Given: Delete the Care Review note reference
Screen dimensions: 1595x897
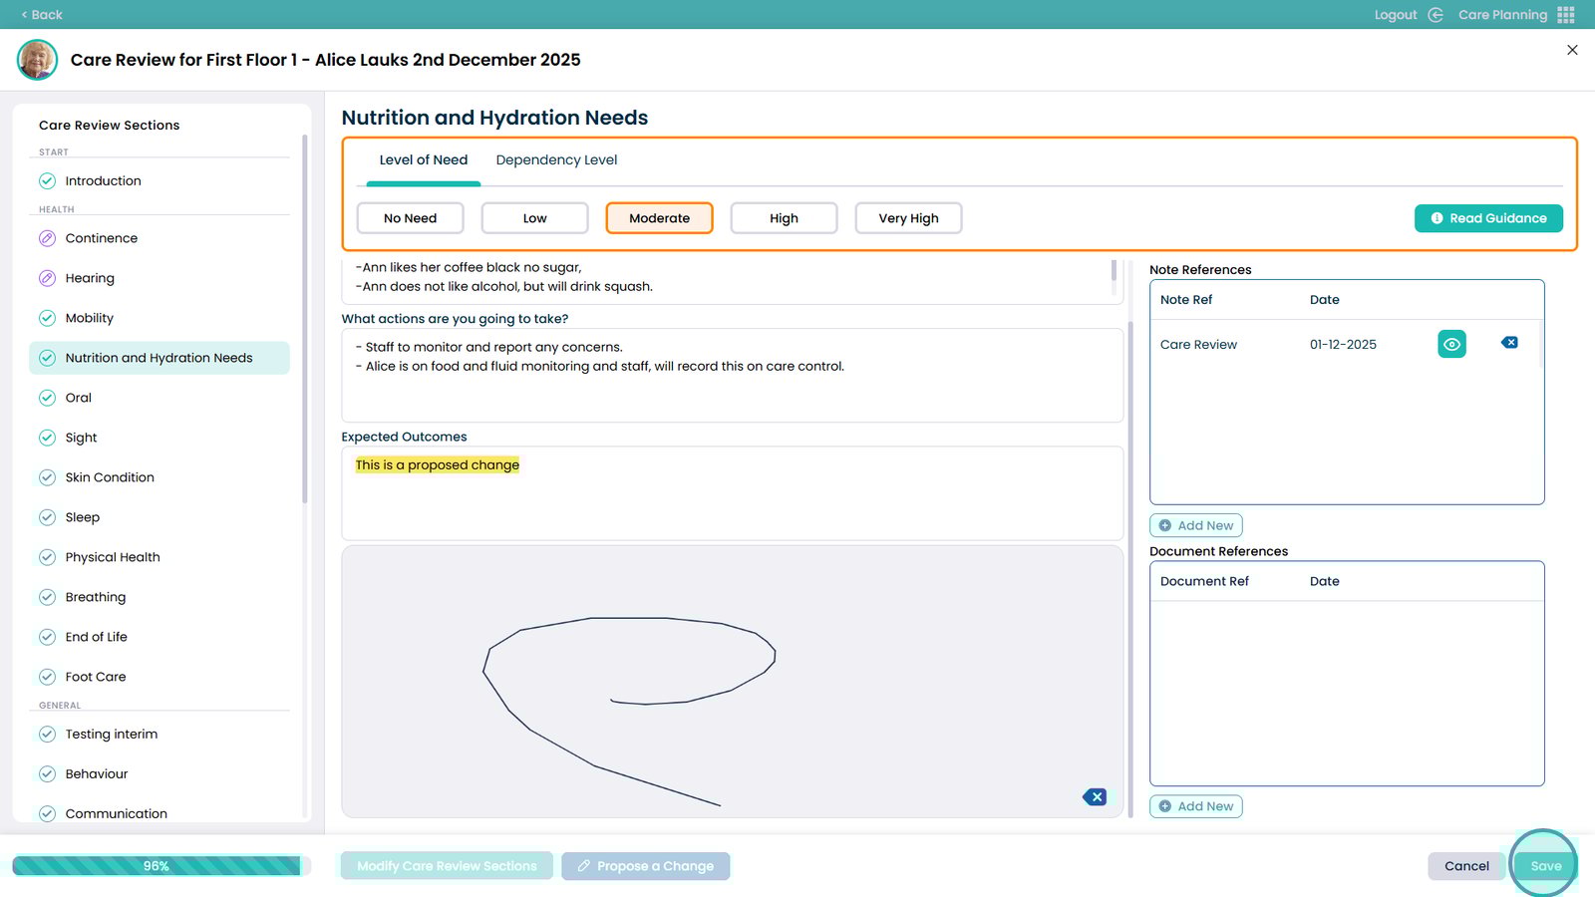Looking at the screenshot, I should (x=1509, y=343).
